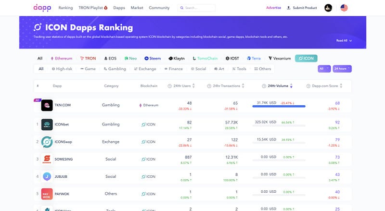Click the dapp logo in the header
The image size is (385, 211).
tap(42, 8)
